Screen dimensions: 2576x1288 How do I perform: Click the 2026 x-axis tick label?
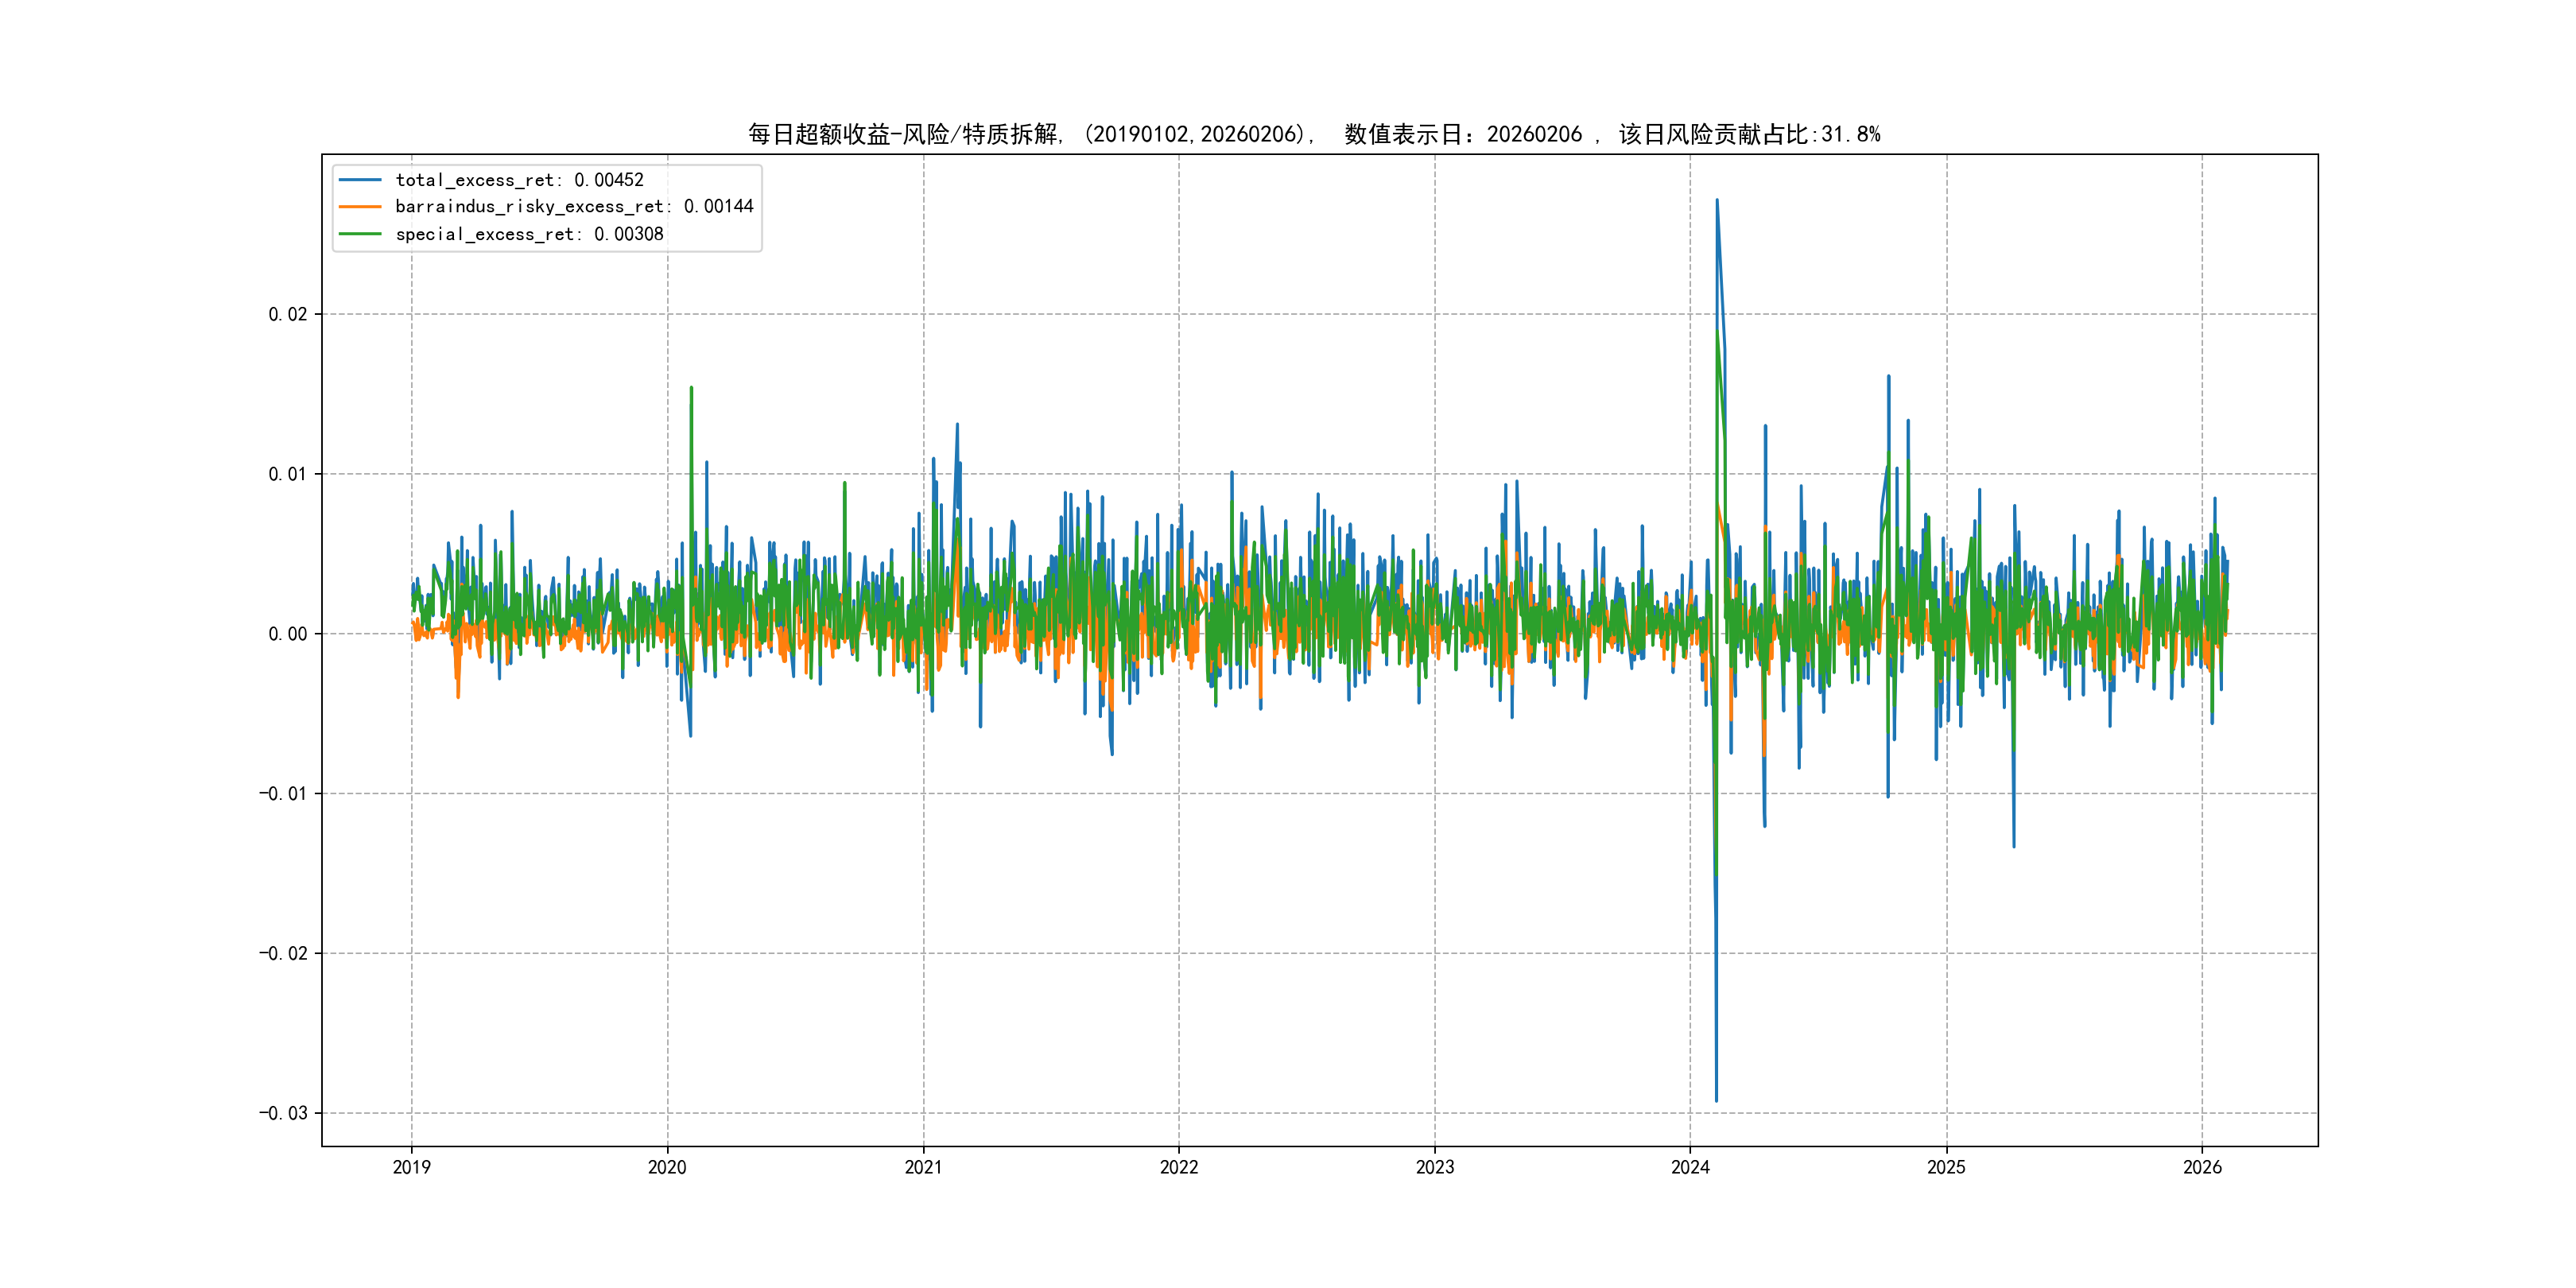(x=2202, y=1167)
